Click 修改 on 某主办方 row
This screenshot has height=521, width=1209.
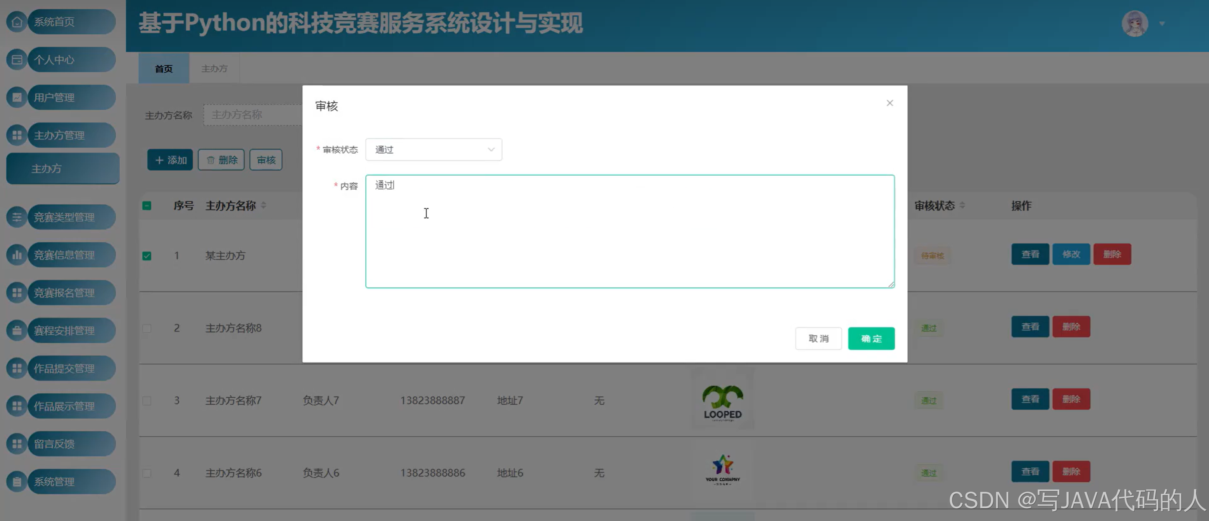coord(1071,254)
